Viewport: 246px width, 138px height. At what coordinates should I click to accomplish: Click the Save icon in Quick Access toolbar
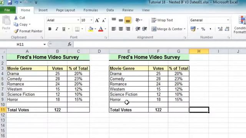[10, 2]
